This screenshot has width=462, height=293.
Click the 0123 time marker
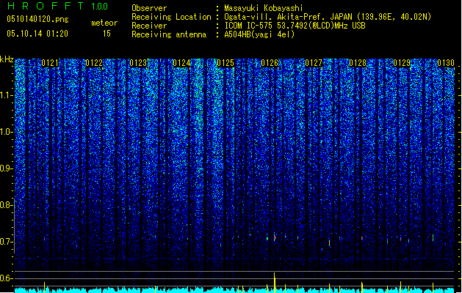(138, 63)
